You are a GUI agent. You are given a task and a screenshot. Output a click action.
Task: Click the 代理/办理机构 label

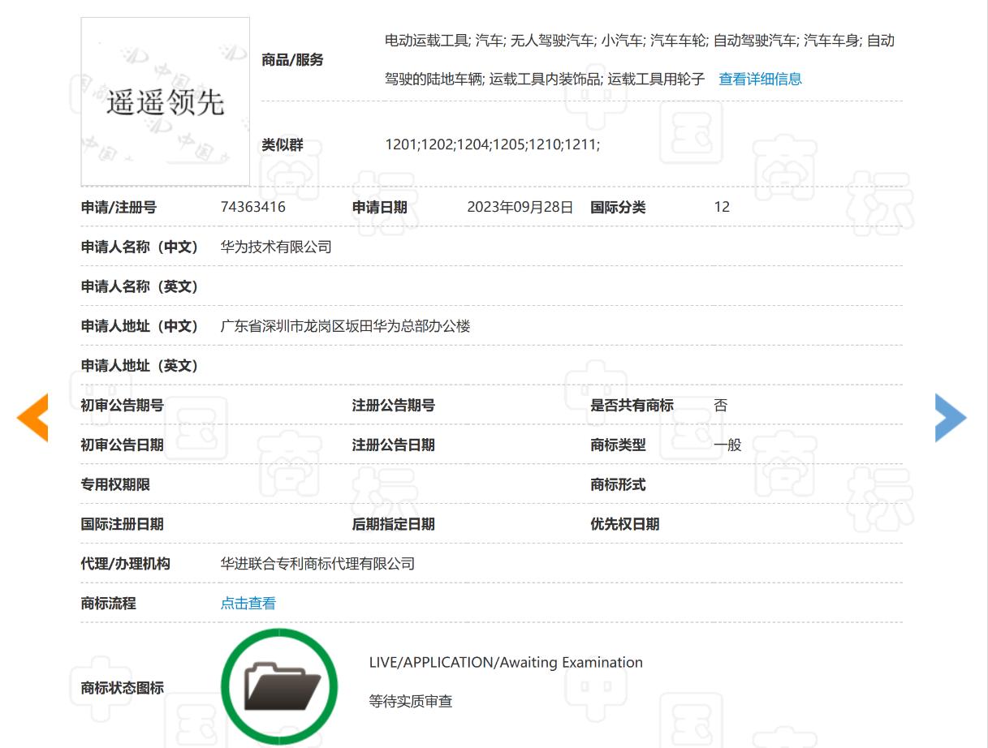pyautogui.click(x=126, y=563)
